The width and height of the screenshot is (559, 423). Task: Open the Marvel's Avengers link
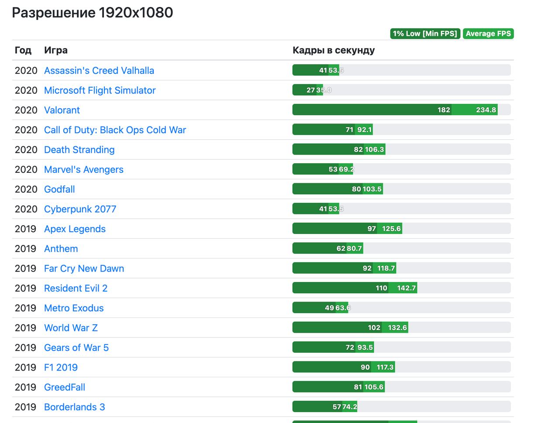point(84,169)
